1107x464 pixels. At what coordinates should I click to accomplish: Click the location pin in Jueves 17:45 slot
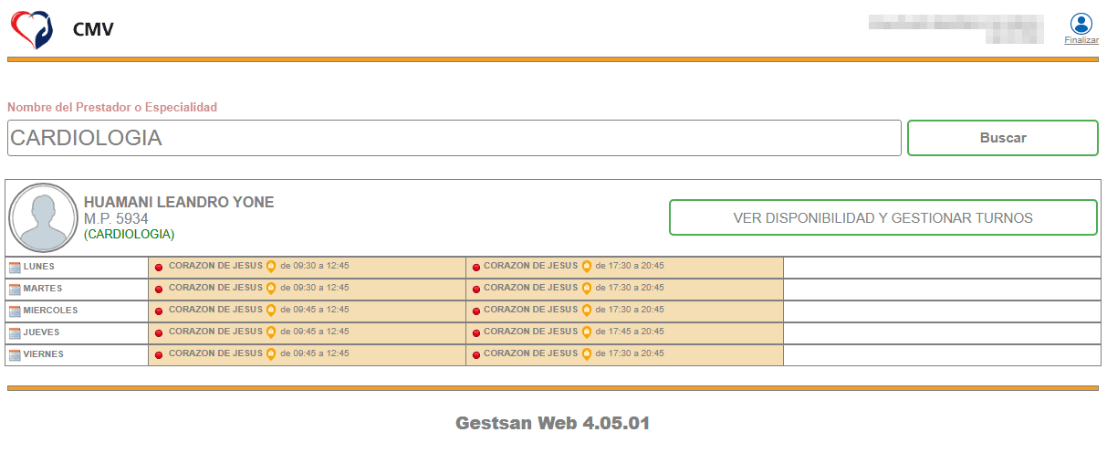[587, 332]
